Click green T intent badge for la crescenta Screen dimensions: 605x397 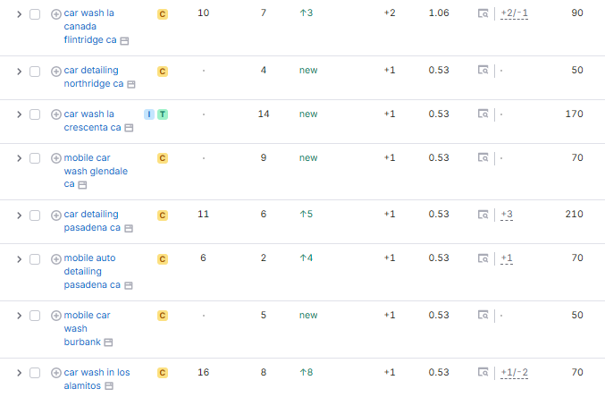163,114
